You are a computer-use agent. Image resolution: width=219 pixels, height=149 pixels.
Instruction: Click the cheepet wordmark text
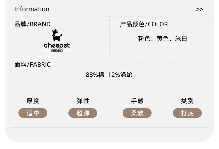pos(57,45)
